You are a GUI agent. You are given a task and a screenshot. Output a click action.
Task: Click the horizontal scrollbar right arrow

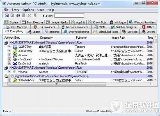click(x=151, y=84)
